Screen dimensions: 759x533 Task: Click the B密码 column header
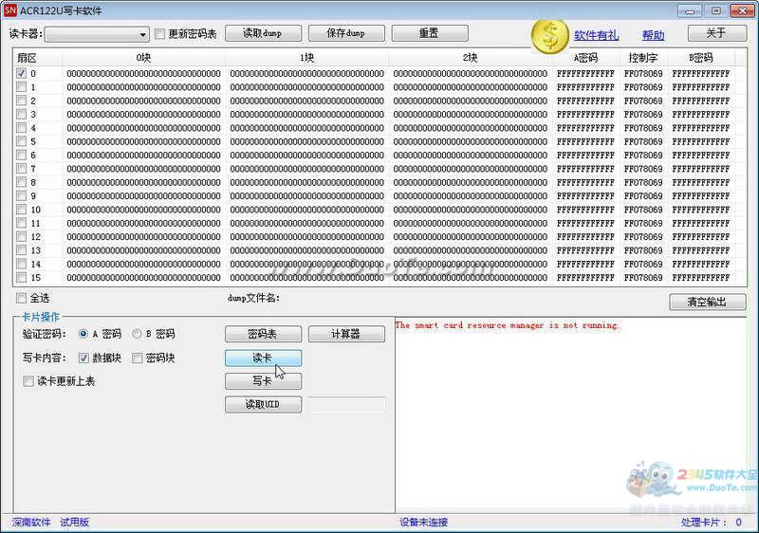coord(701,58)
